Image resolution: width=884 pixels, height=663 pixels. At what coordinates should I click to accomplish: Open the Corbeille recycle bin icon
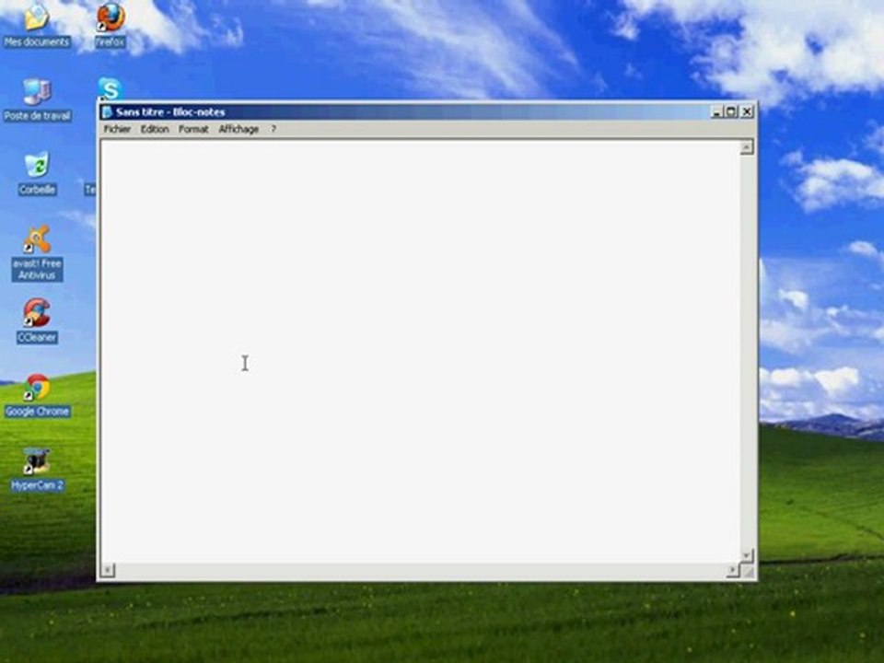37,173
